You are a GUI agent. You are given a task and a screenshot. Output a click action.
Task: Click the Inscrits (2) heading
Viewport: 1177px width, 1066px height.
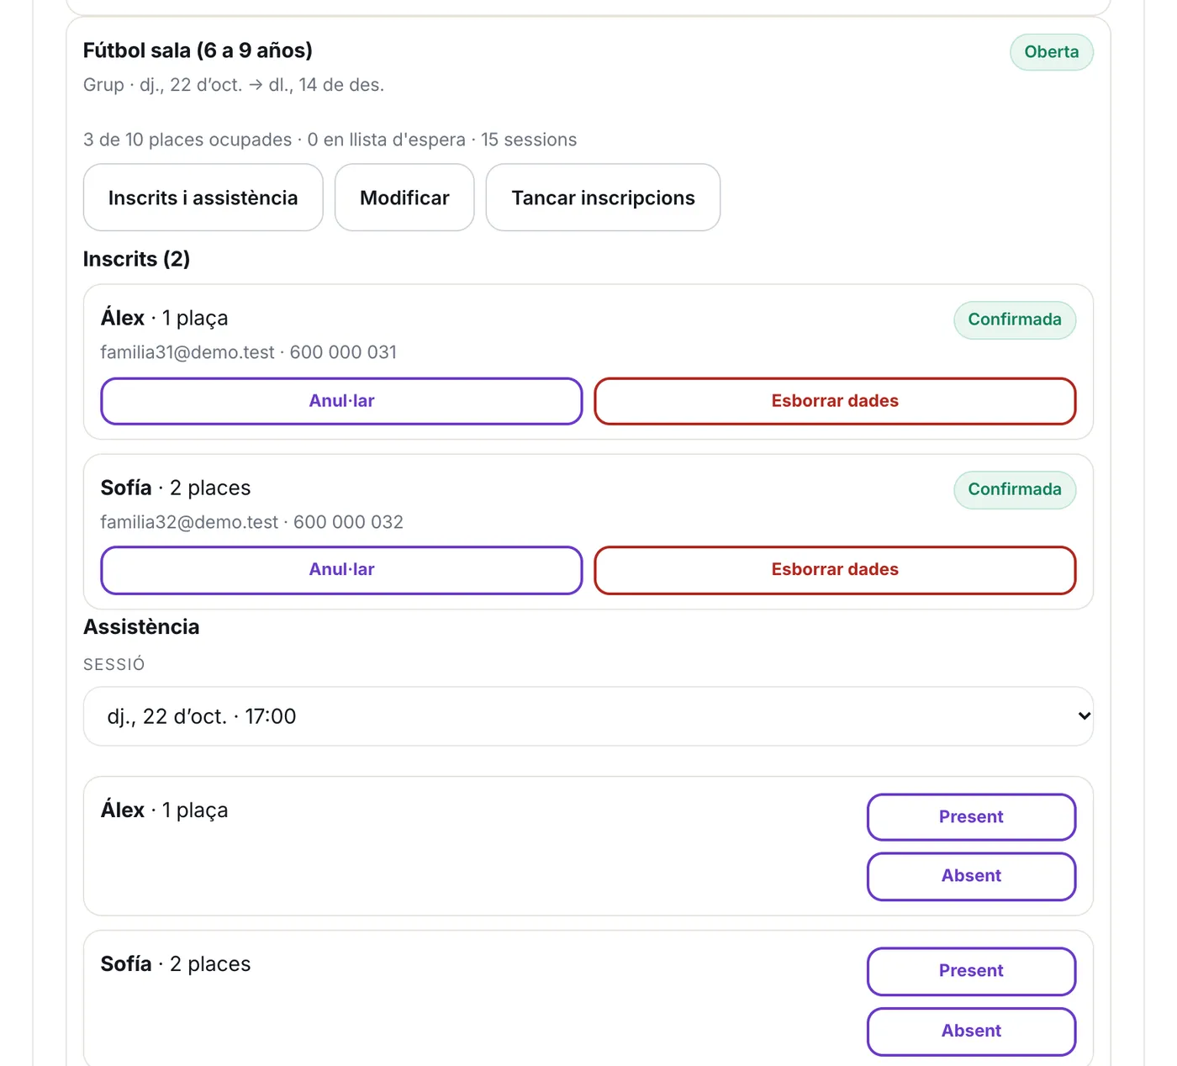point(136,259)
